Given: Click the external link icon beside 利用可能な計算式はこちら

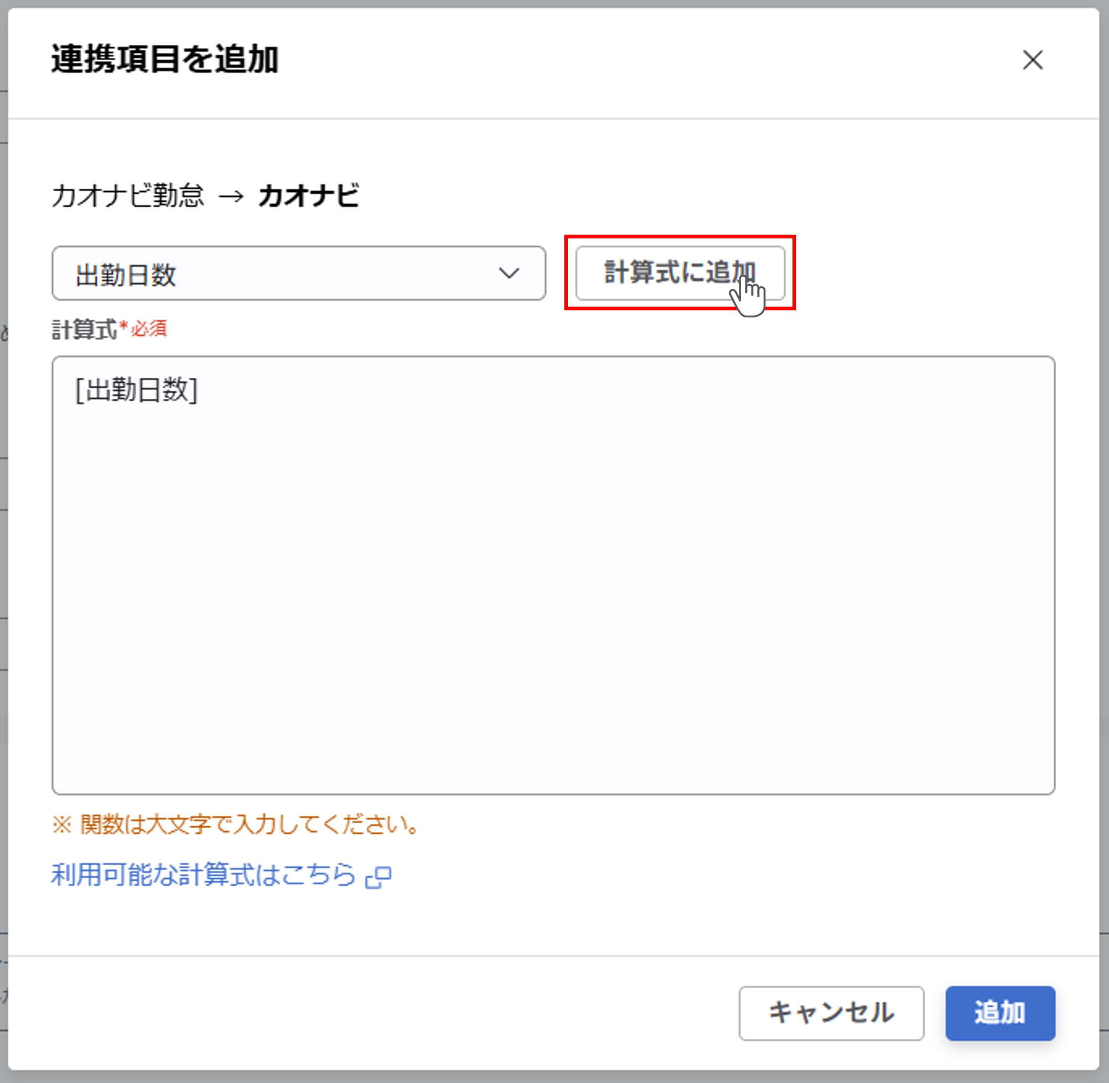Looking at the screenshot, I should [379, 877].
